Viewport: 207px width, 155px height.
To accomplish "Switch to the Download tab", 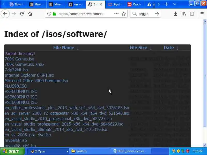I will [x=17, y=4].
